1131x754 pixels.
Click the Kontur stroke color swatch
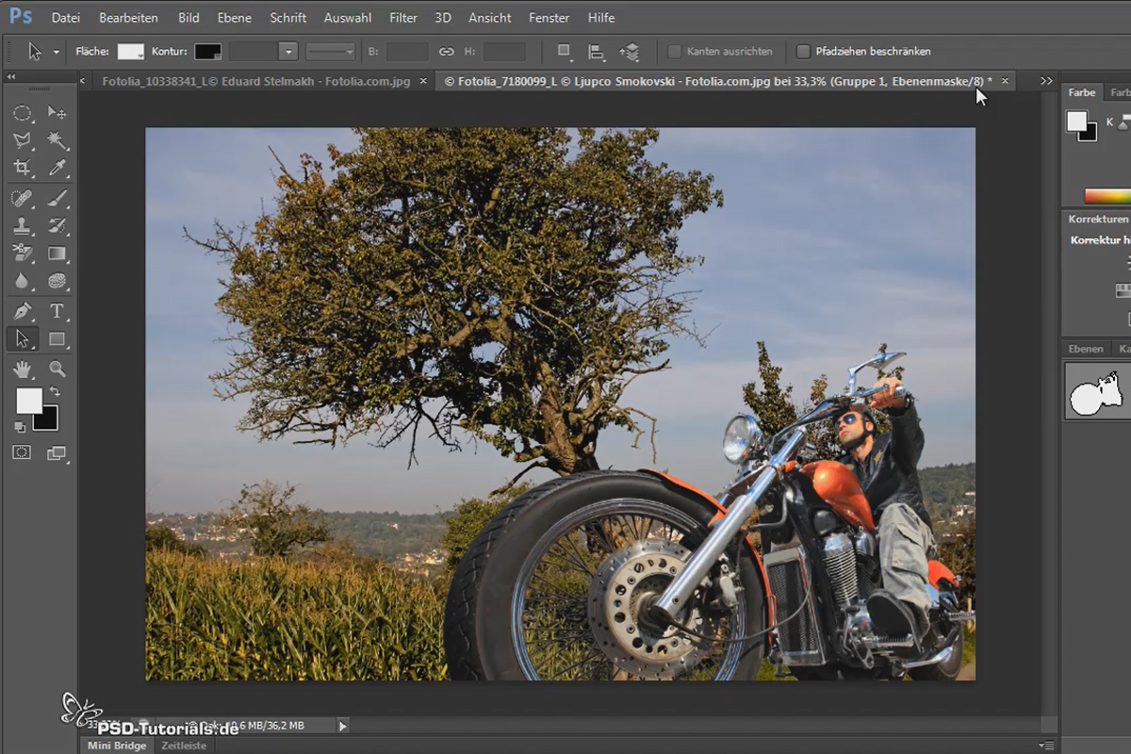coord(207,52)
